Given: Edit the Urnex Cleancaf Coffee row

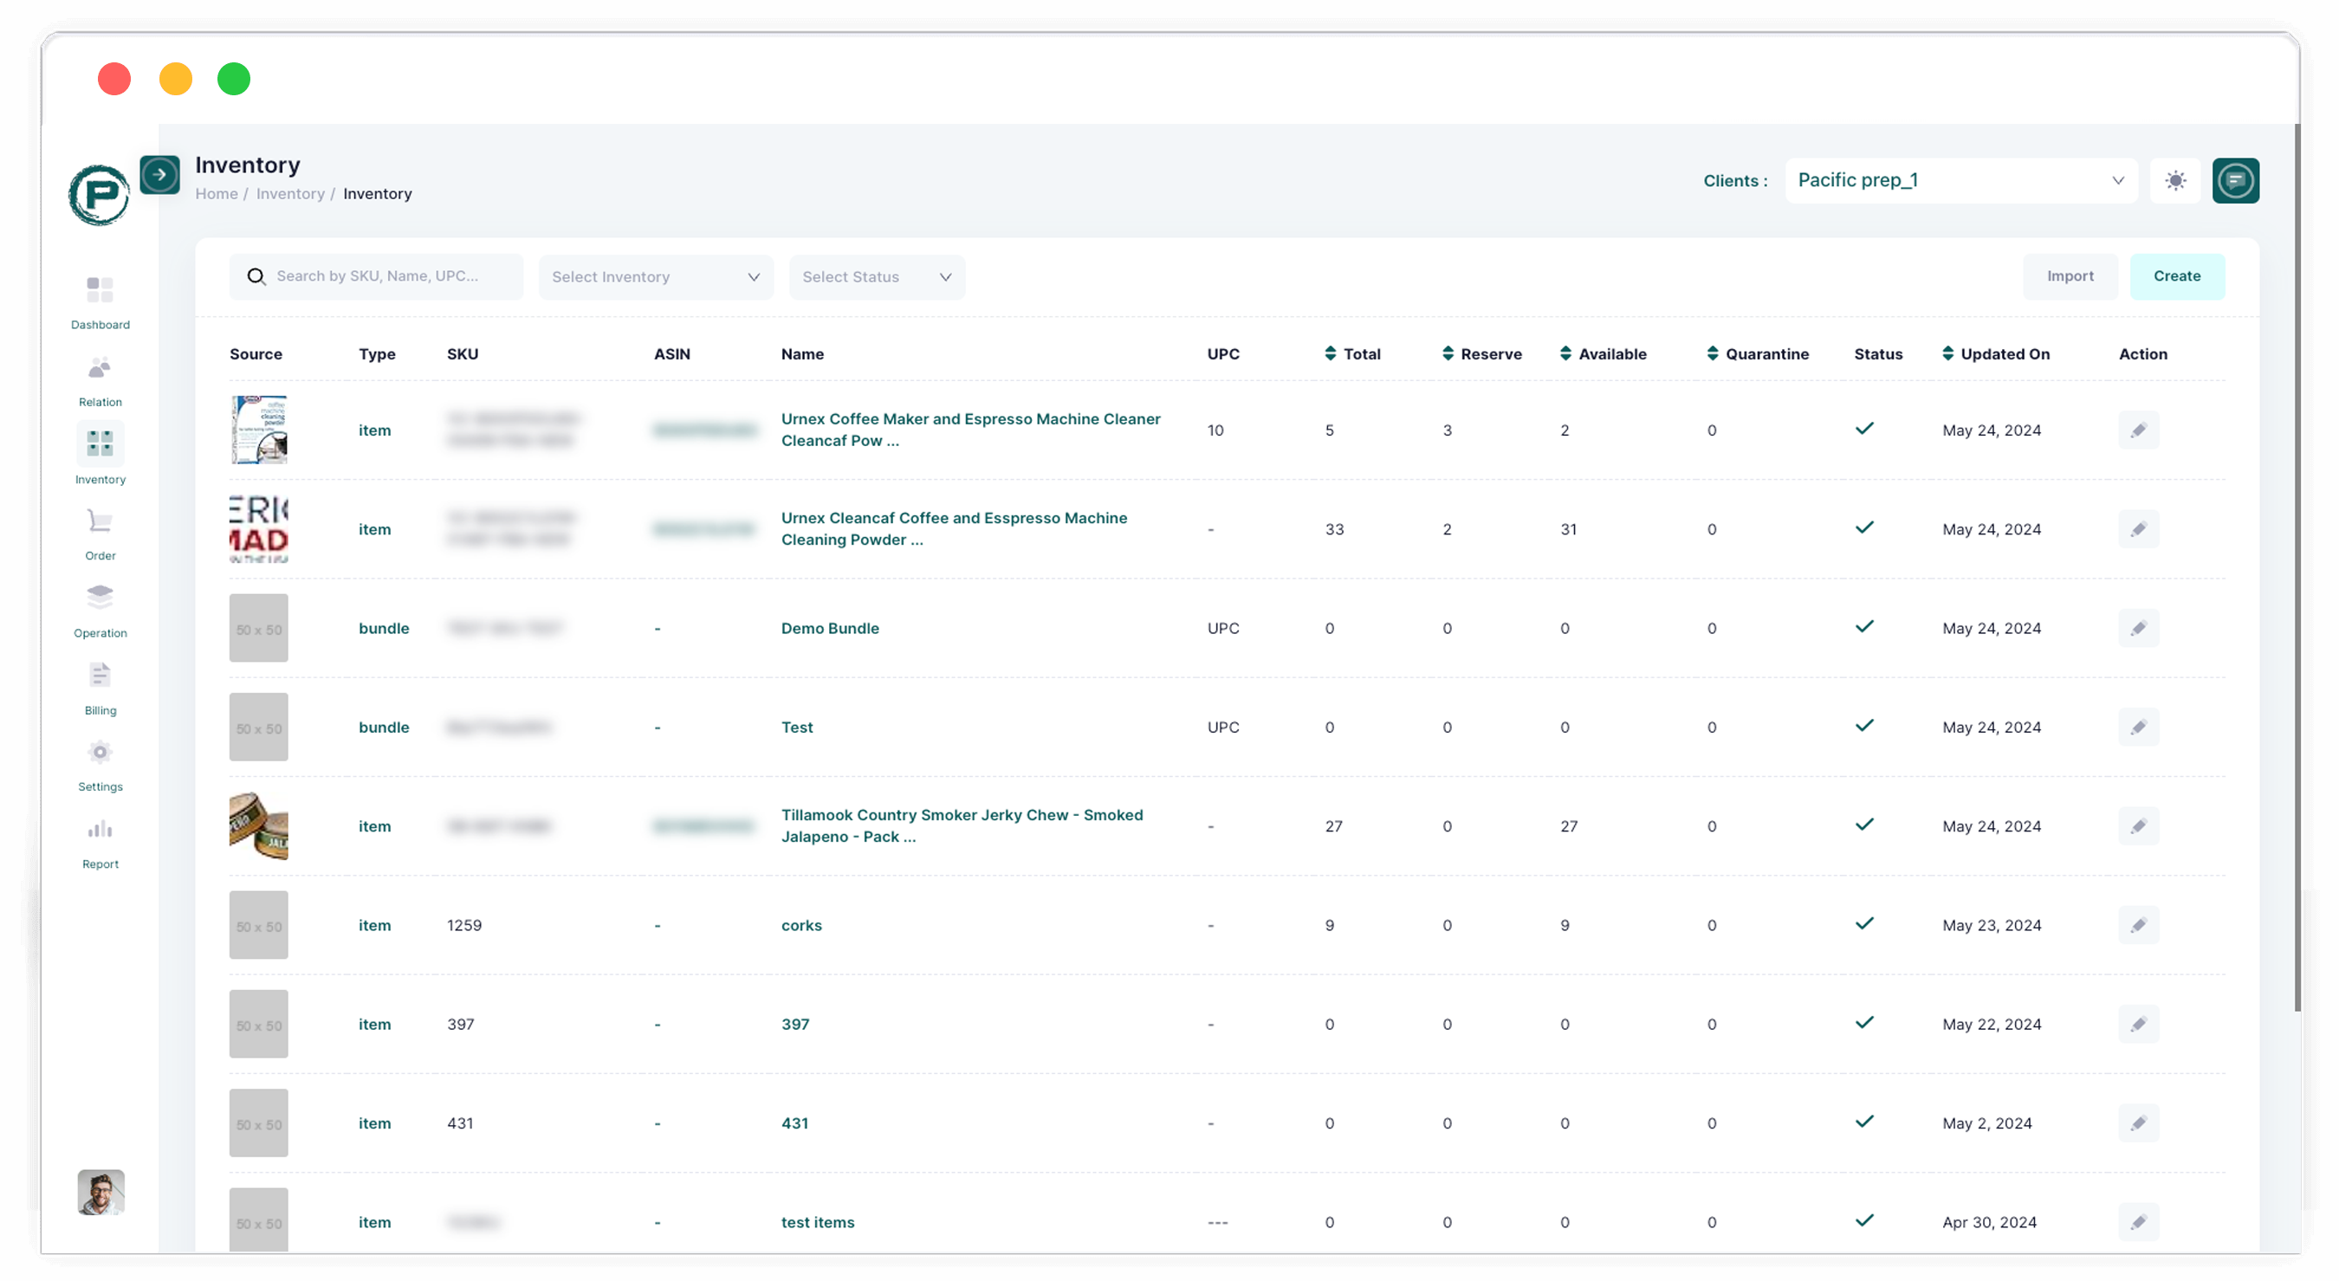Looking at the screenshot, I should tap(2138, 529).
